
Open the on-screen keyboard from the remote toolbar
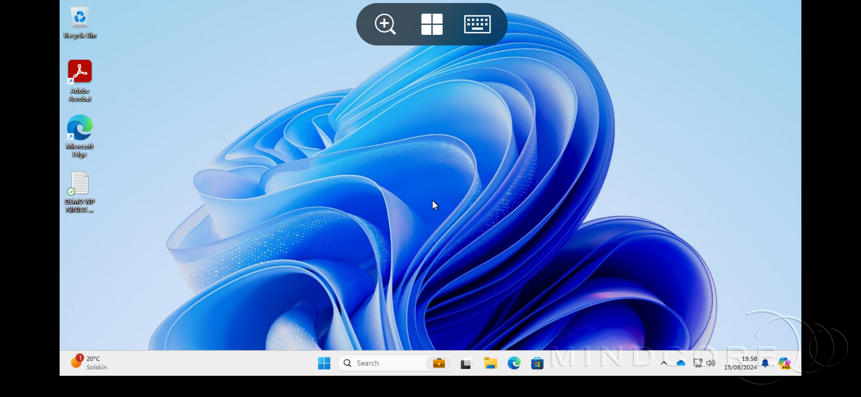477,24
